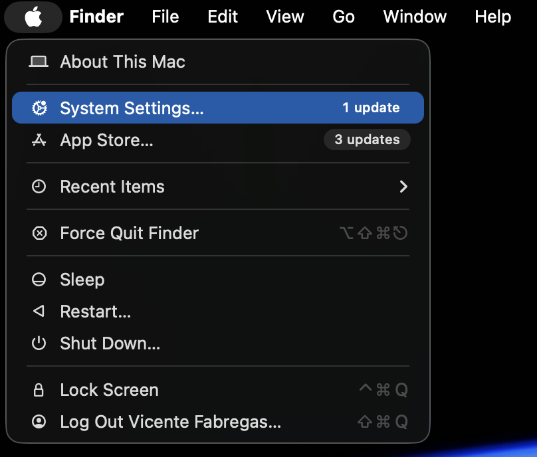537x457 pixels.
Task: Click the App Store icon
Action: pyautogui.click(x=39, y=140)
